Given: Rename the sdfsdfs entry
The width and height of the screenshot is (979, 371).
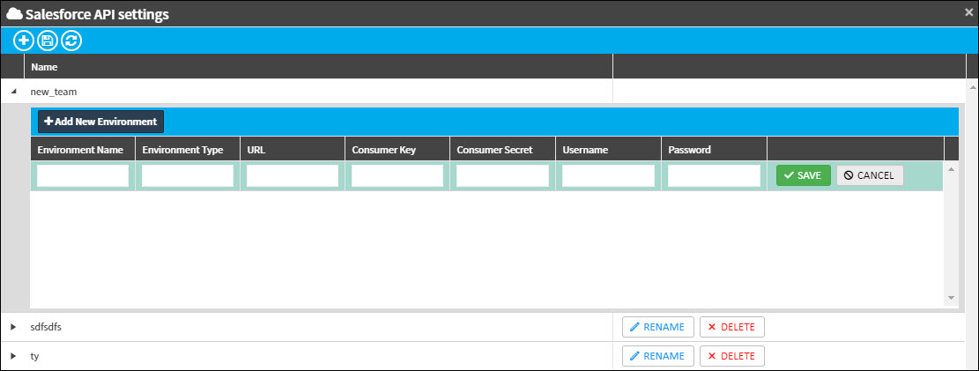Looking at the screenshot, I should pos(658,327).
